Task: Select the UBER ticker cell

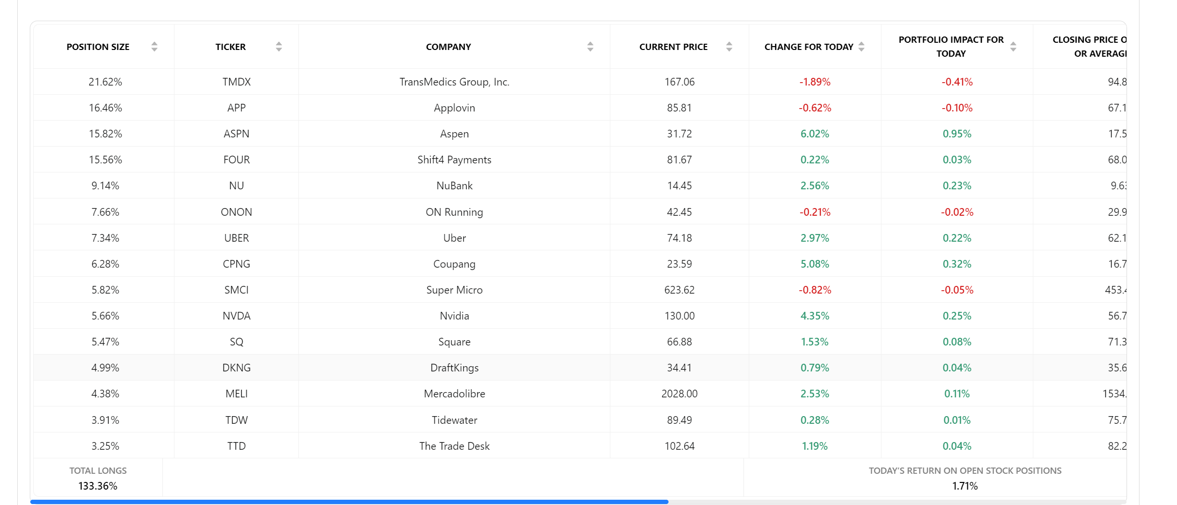Action: pyautogui.click(x=236, y=238)
